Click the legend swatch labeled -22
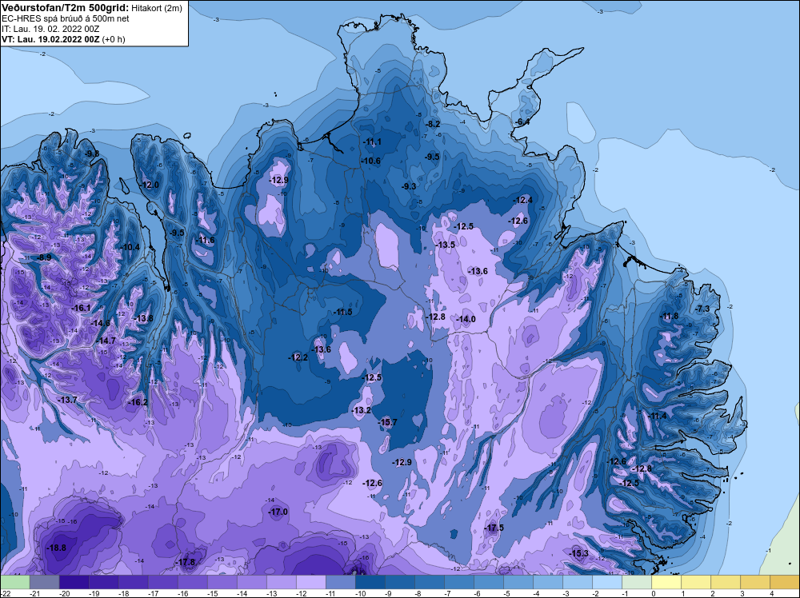 [14, 582]
